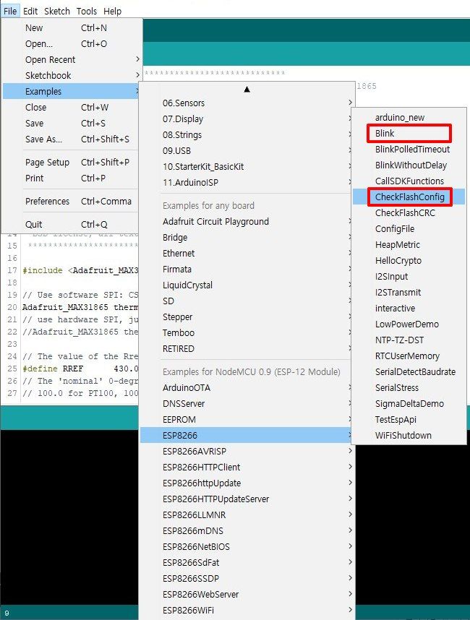Open the HeapMetric example

point(409,245)
